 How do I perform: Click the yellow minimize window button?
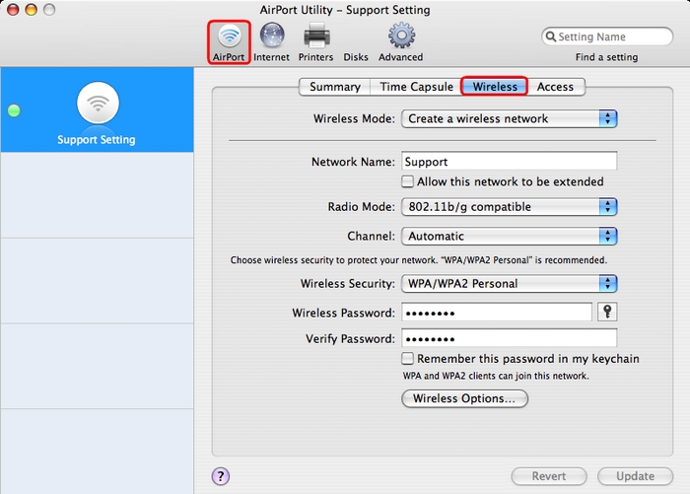pos(31,9)
